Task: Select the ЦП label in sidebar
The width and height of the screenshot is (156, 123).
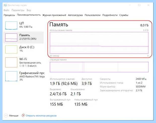Action: (22, 23)
